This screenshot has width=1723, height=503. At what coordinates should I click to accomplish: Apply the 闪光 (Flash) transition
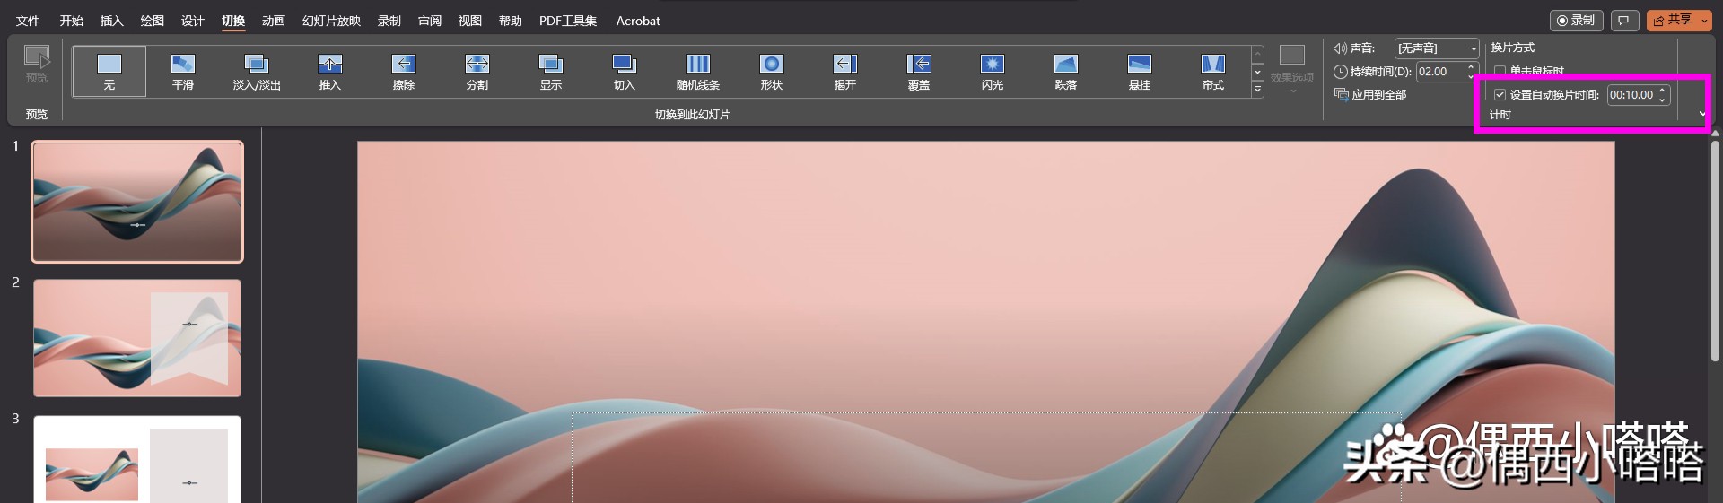(993, 72)
